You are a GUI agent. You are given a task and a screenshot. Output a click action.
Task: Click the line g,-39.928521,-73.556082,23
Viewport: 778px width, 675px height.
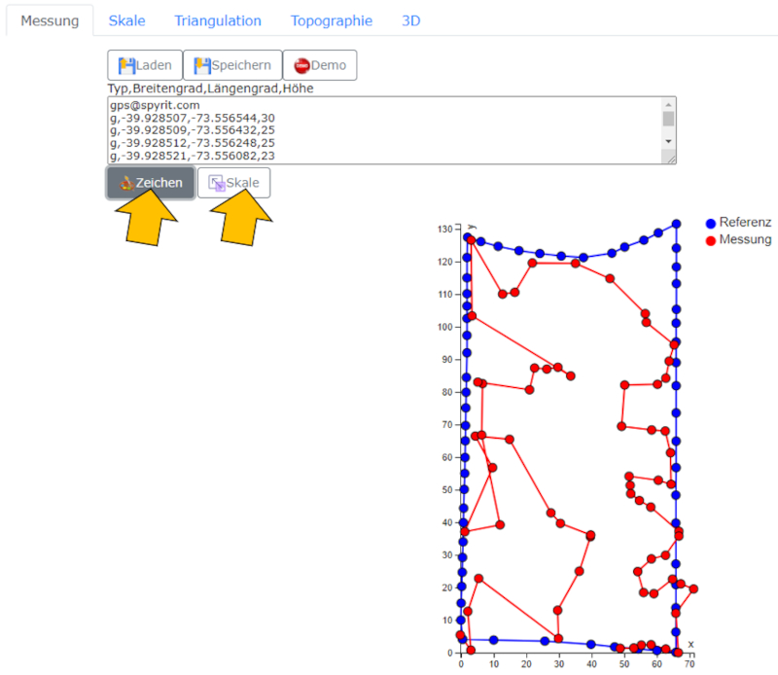tap(193, 156)
